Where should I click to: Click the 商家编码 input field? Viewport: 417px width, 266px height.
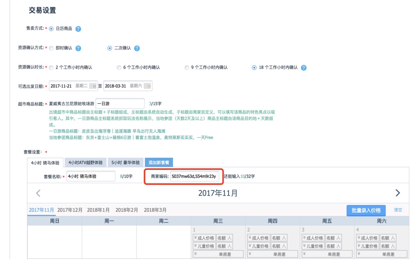click(x=194, y=176)
